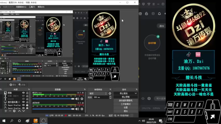Click the 时长 300 ms duration field
The image size is (221, 124).
pyautogui.click(x=101, y=97)
